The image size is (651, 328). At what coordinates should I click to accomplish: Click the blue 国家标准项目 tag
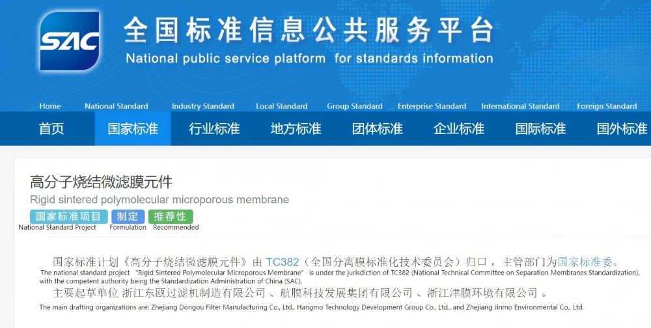tap(68, 217)
